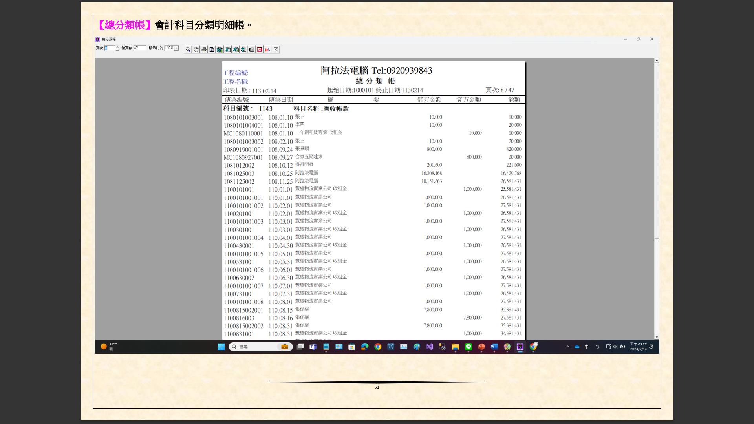Click the 中 input method indicator

pos(587,347)
